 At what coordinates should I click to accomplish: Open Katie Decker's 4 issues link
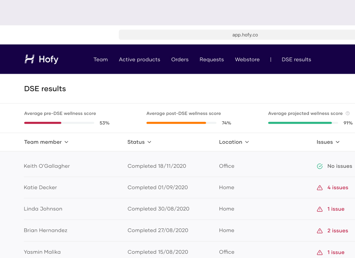[x=338, y=188]
